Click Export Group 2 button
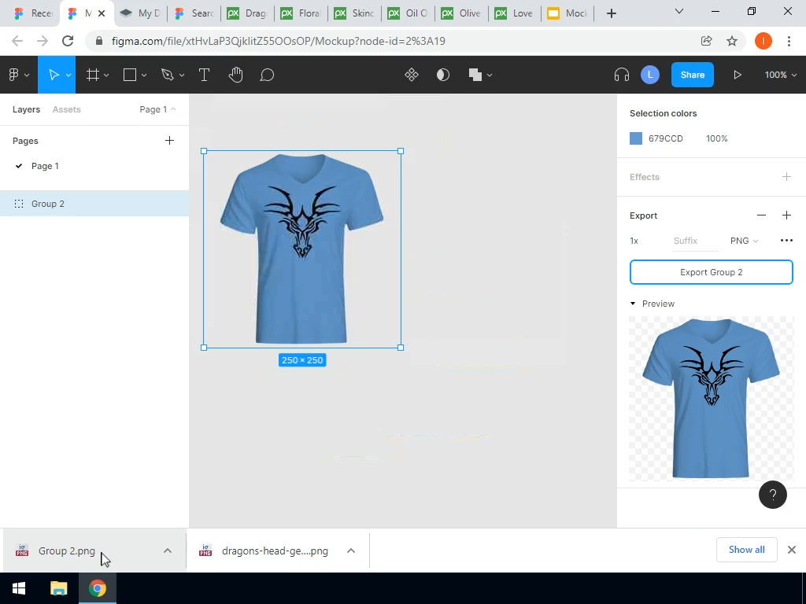806x604 pixels. pos(711,272)
